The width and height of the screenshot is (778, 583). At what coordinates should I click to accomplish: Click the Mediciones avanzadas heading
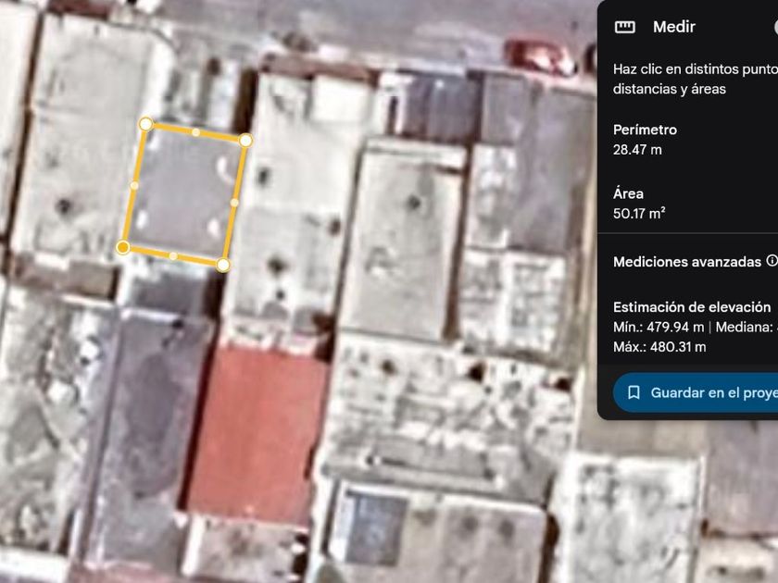[687, 262]
